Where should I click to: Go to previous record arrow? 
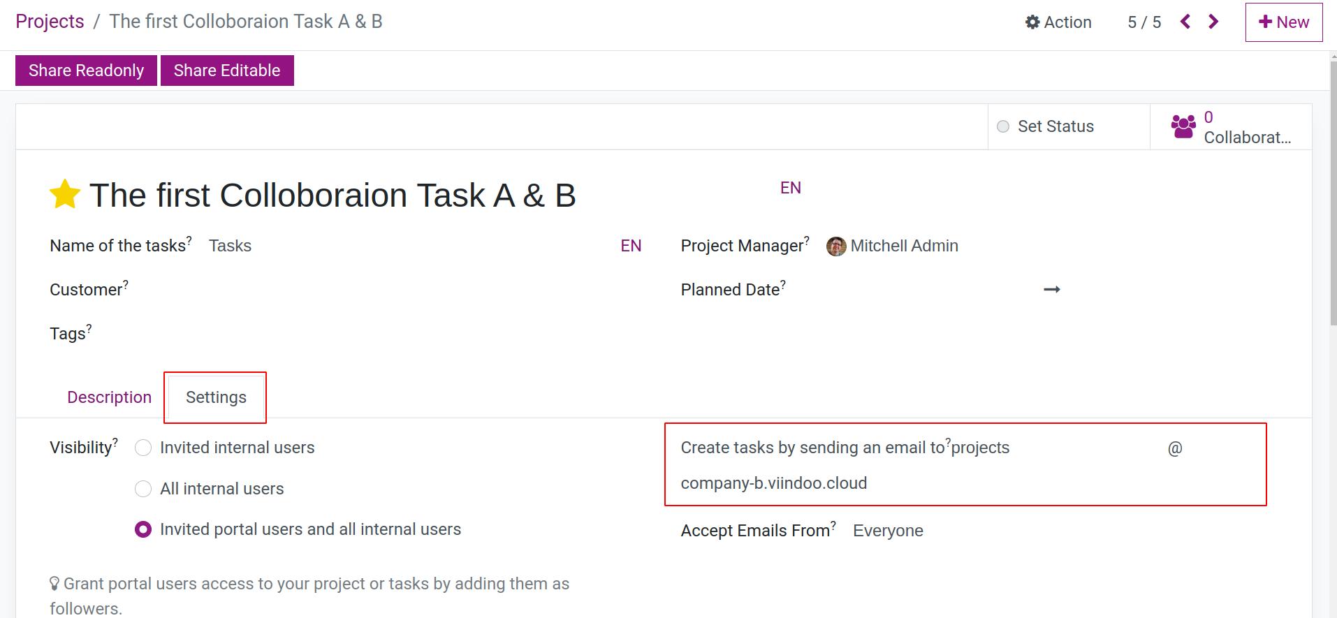(1185, 22)
